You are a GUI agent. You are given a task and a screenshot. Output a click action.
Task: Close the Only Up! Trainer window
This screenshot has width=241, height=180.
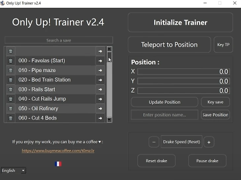(x=234, y=3)
